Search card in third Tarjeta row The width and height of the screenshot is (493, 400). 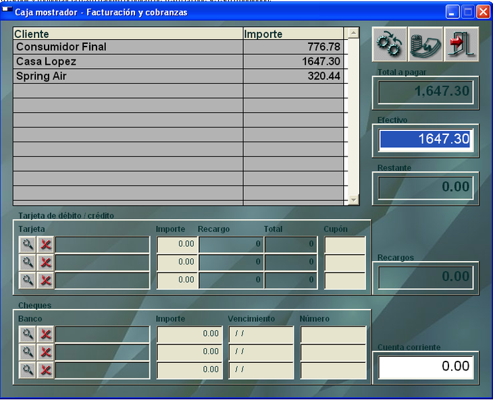(x=28, y=280)
